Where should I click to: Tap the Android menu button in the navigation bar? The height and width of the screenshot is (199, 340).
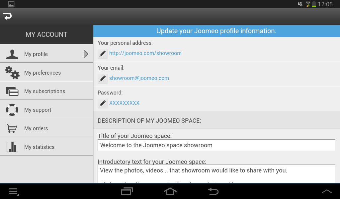tap(14, 192)
